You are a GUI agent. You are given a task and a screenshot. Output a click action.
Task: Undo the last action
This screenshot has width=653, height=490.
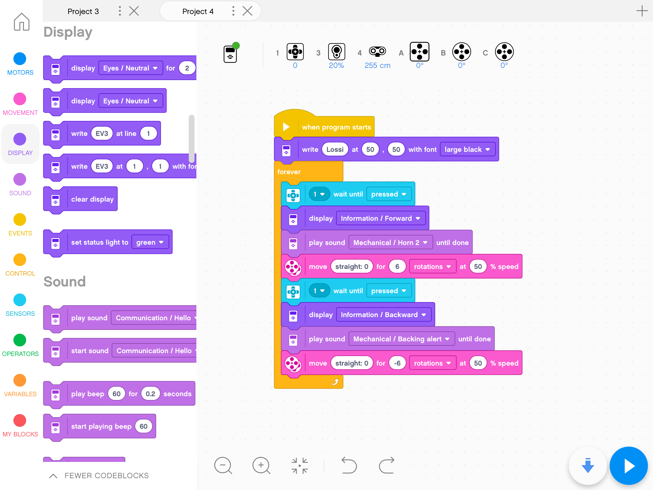[349, 465]
